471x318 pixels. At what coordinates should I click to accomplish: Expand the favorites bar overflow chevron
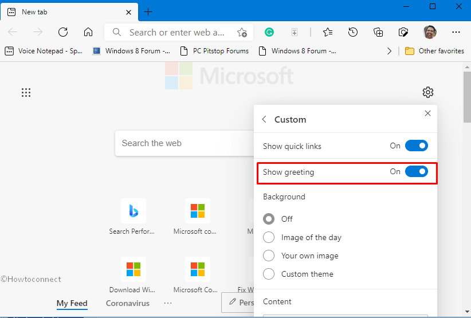point(389,51)
